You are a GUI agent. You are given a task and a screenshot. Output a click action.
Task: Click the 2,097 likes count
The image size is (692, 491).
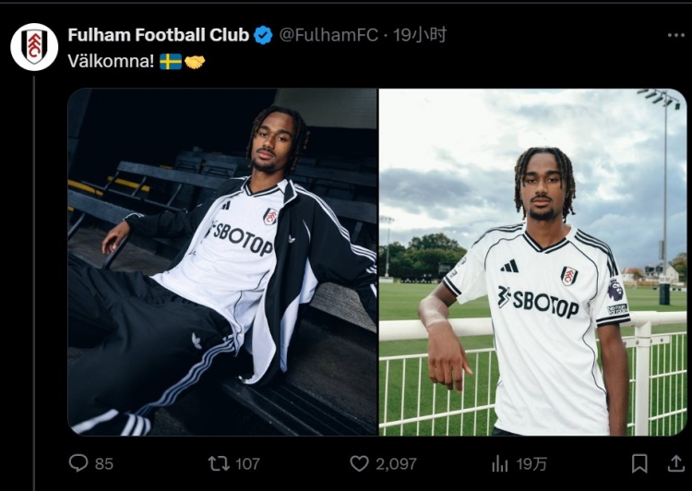point(396,464)
